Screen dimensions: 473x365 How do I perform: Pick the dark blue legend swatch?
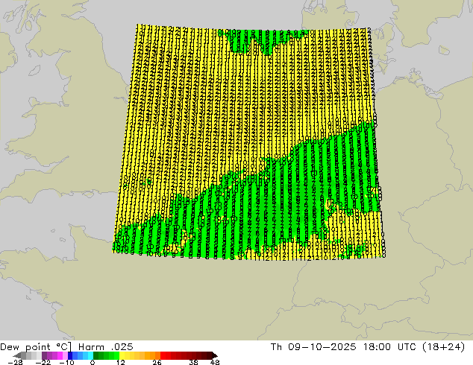[70, 355]
